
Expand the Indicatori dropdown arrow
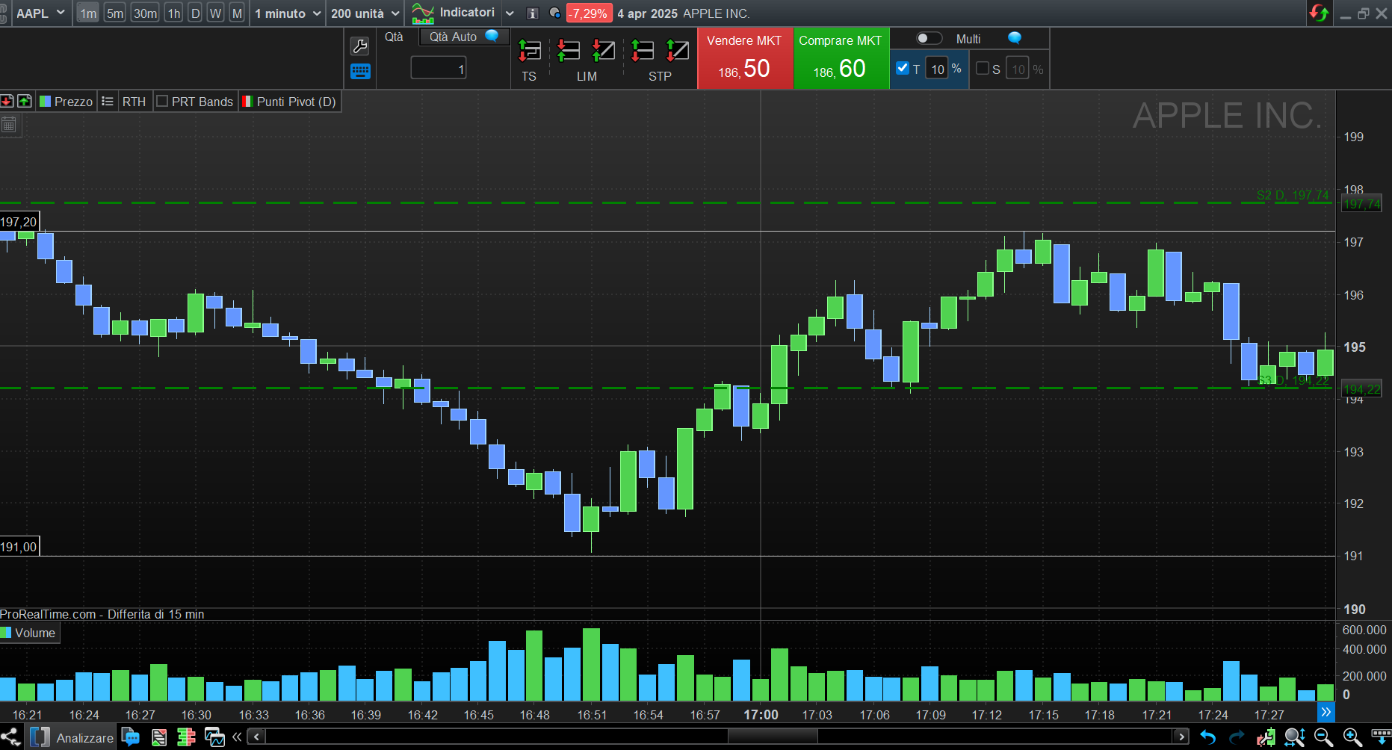[x=510, y=13]
